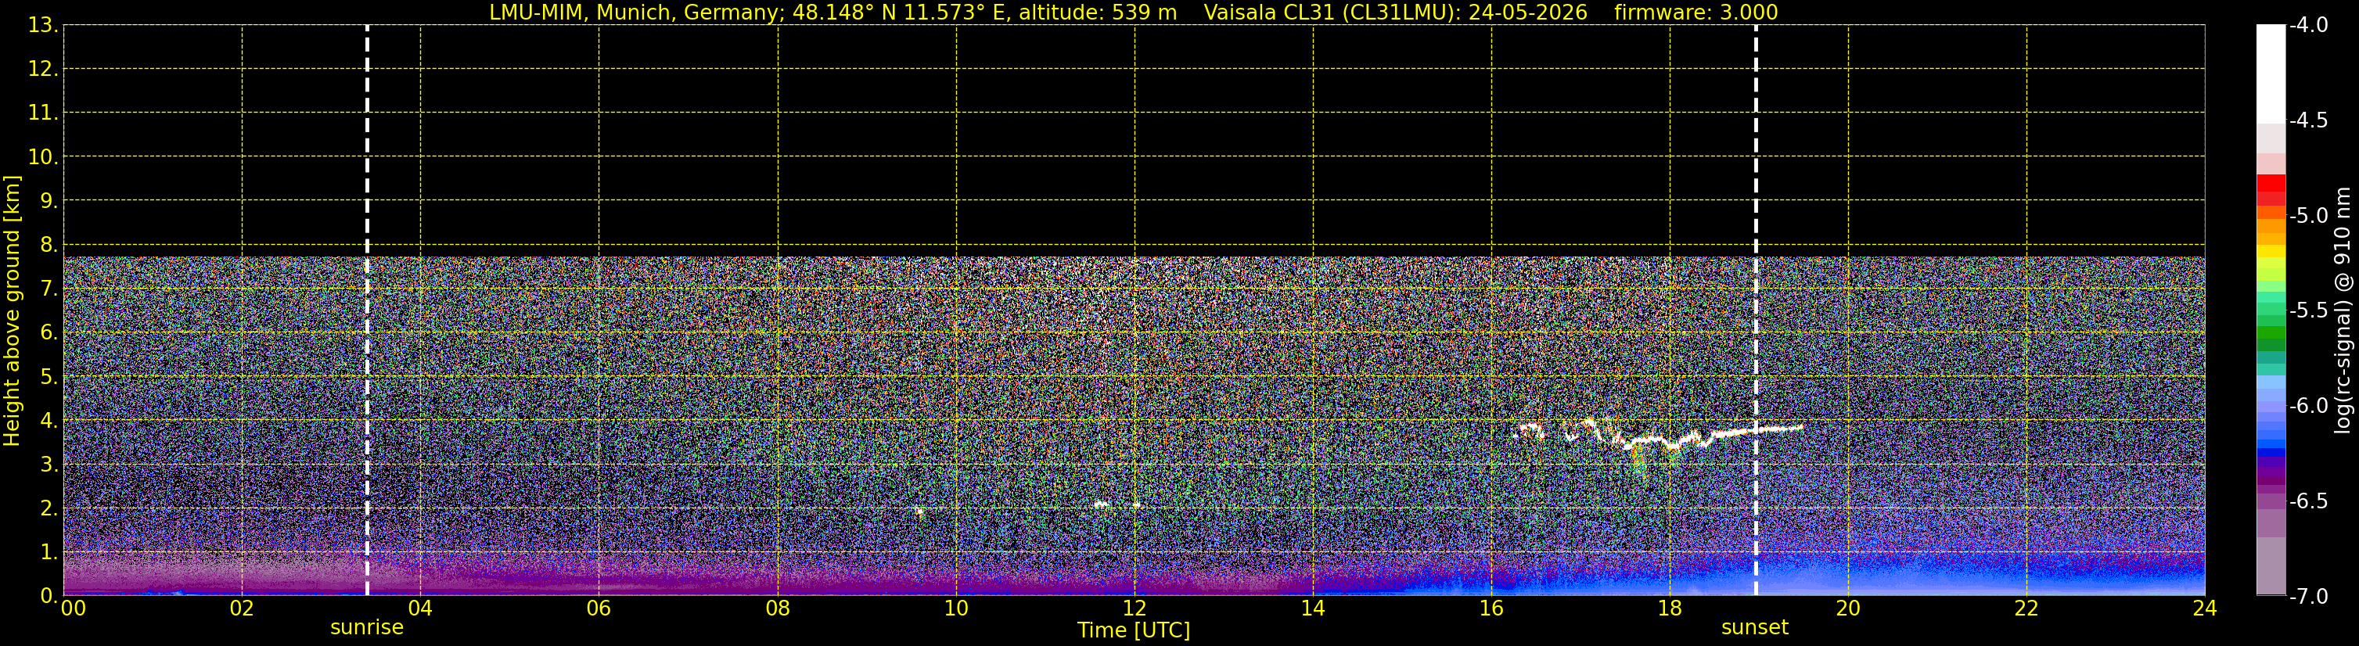Click the -5.0 colorbar tick label
This screenshot has height=646, width=2359.
pos(2307,216)
